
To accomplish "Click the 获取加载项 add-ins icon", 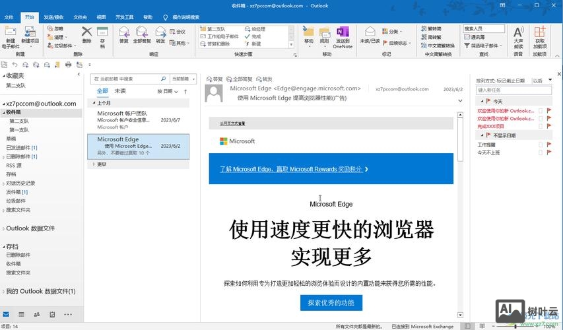I will 540,32.
